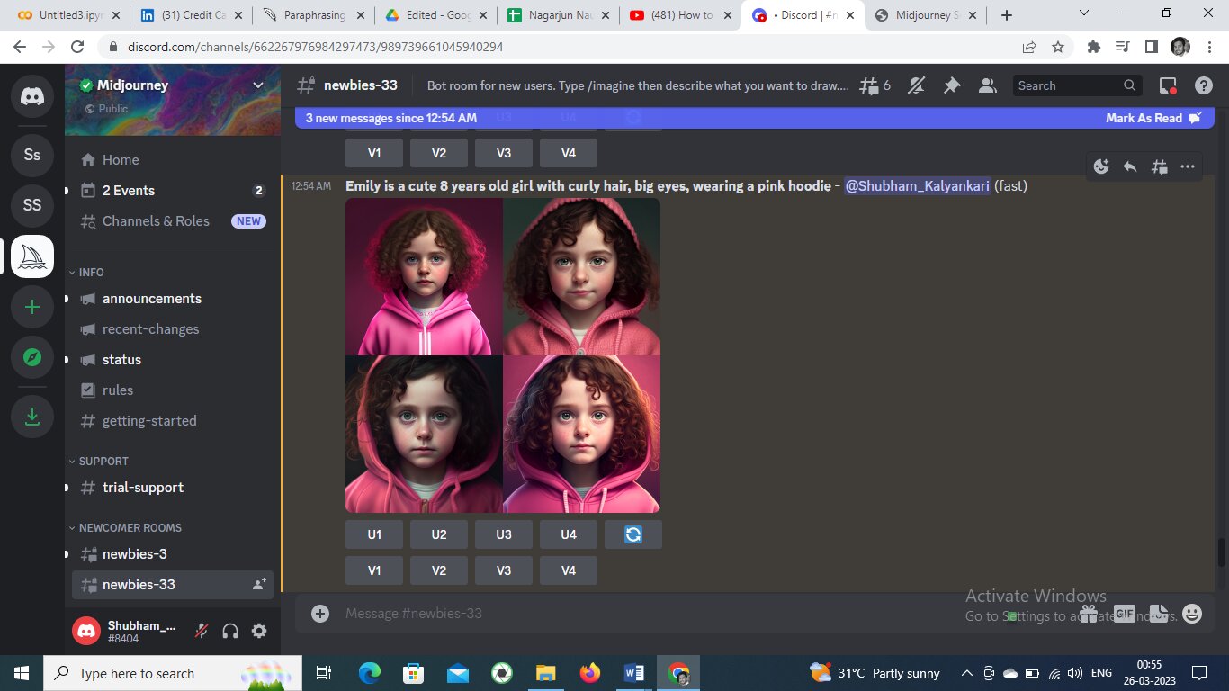The width and height of the screenshot is (1229, 691).
Task: Open the announcements channel
Action: click(151, 299)
